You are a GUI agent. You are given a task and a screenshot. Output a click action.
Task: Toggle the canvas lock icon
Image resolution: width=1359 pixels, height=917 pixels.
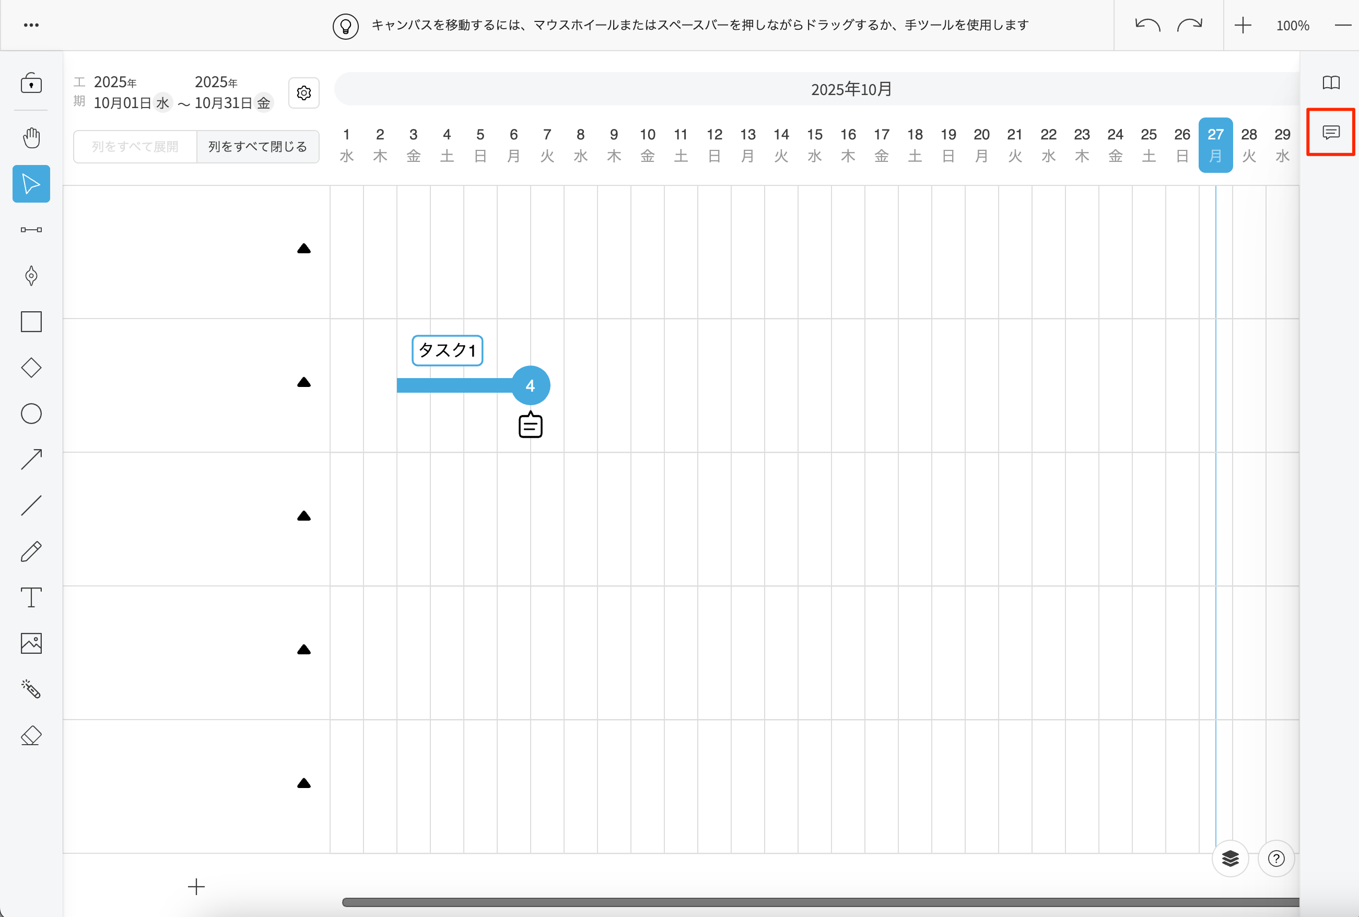(31, 84)
